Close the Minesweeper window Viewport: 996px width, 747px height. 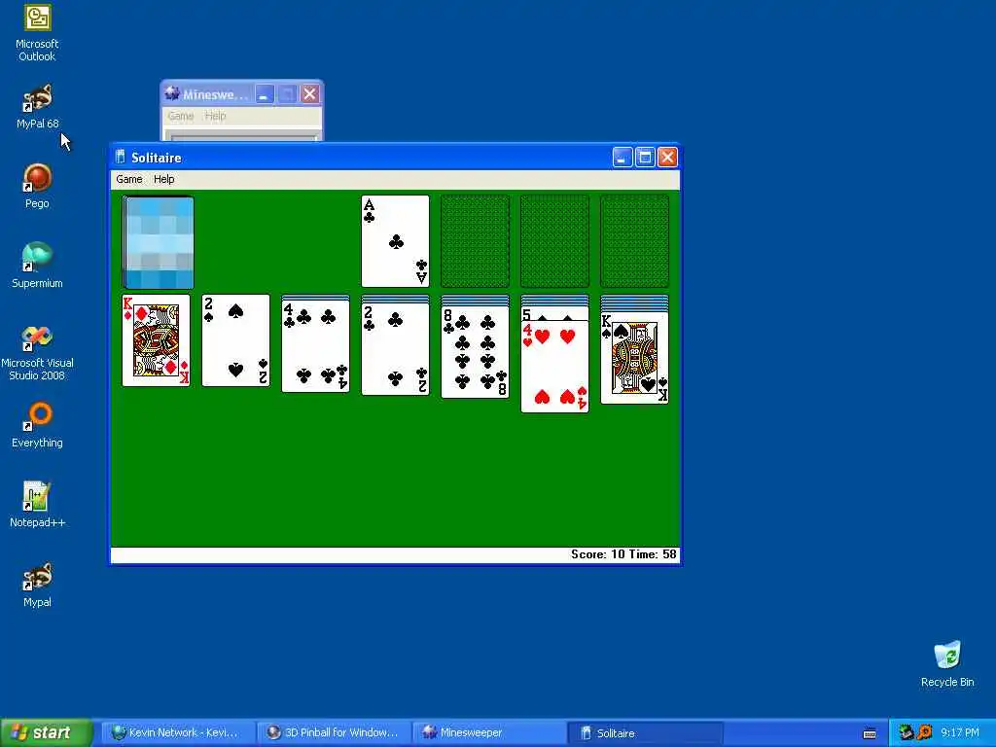310,94
